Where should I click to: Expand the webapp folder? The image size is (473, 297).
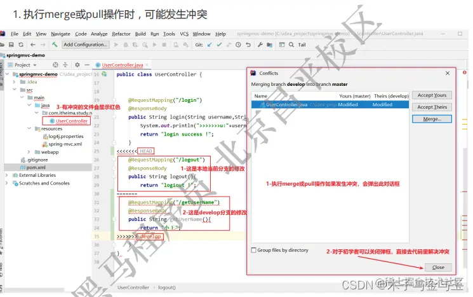[29, 152]
